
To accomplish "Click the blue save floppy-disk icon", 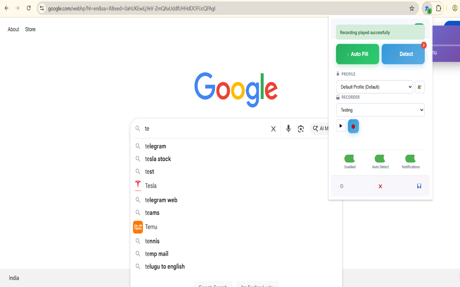I will tap(419, 186).
